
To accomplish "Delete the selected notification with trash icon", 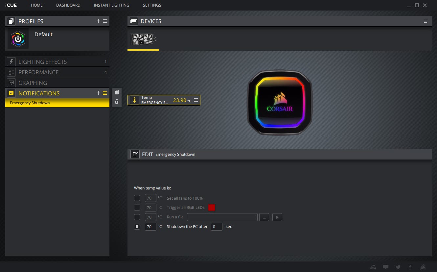I will point(117,102).
